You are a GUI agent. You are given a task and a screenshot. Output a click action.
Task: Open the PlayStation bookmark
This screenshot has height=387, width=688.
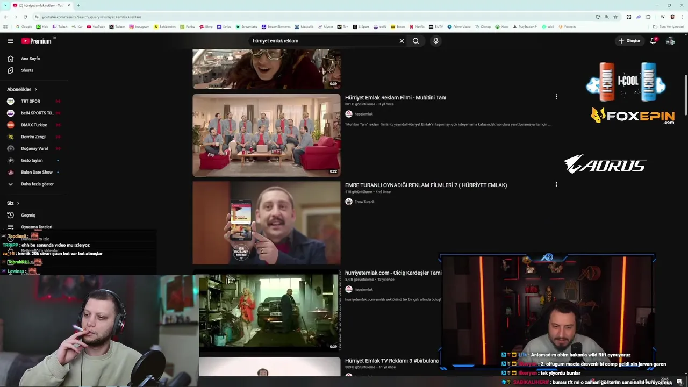(525, 26)
